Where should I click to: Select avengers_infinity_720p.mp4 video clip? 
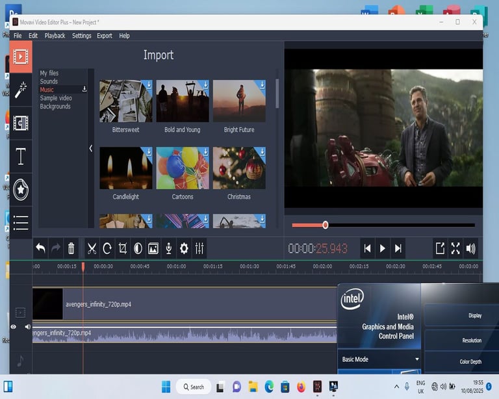pos(185,304)
